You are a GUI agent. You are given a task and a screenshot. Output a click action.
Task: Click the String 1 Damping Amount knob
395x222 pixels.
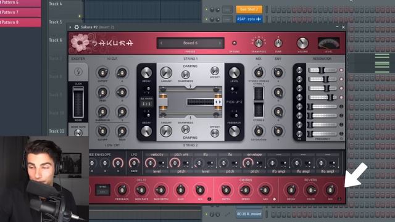tap(166, 73)
